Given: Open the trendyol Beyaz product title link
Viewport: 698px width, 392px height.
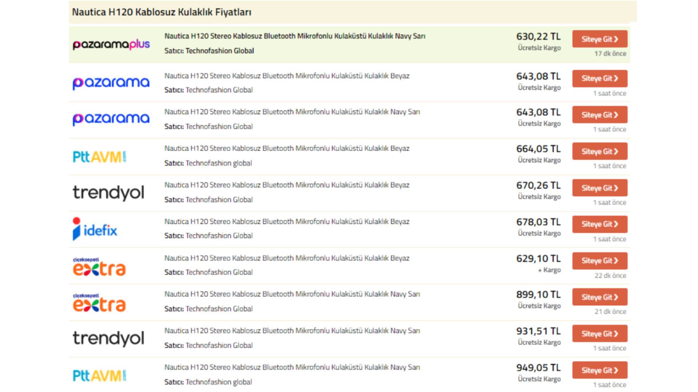Looking at the screenshot, I should tap(287, 185).
